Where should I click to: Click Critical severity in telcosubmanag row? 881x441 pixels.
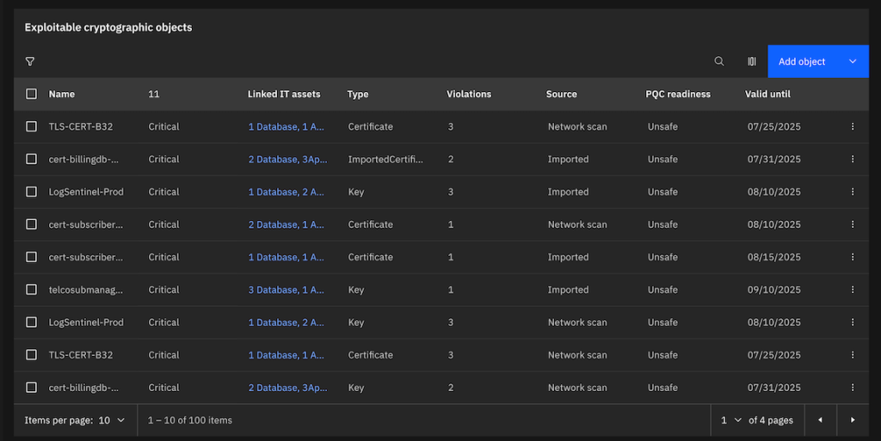(163, 290)
